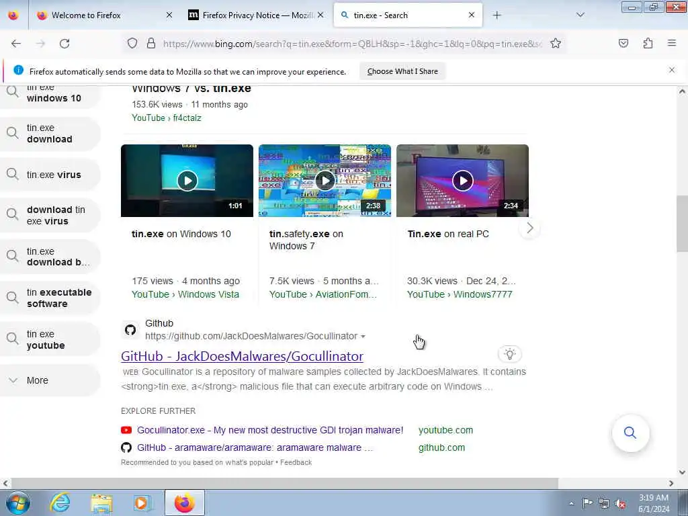Click the lightbulb insights icon
Viewport: 688px width, 516px height.
coord(509,354)
